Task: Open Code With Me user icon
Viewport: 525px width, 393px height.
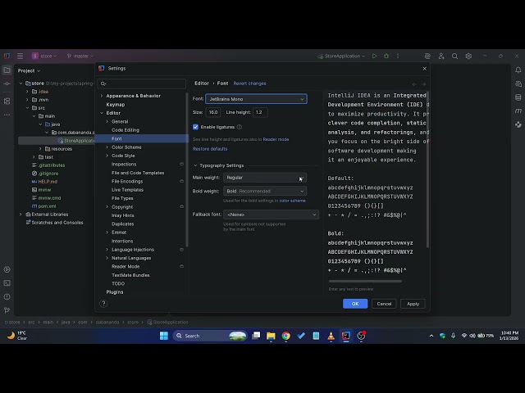Action: (x=441, y=56)
